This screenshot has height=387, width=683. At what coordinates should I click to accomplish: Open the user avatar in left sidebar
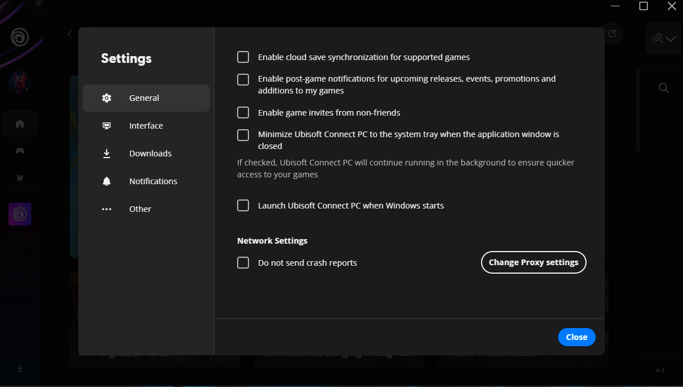pos(19,82)
